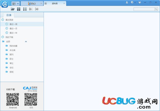
Task: Select 最近一月 in recent reading
Action: [x=13, y=28]
